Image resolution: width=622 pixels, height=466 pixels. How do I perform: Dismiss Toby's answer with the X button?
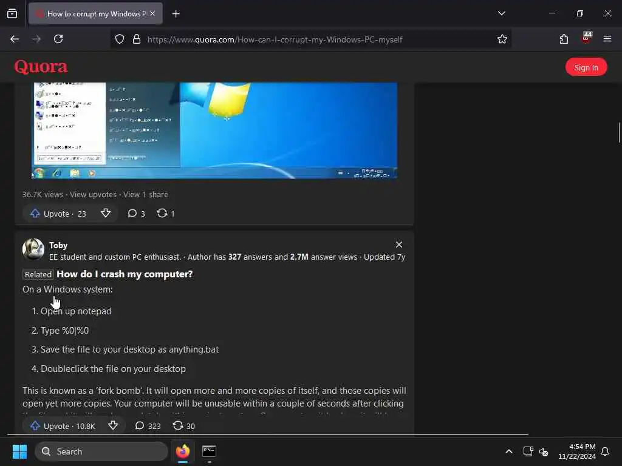[398, 245]
